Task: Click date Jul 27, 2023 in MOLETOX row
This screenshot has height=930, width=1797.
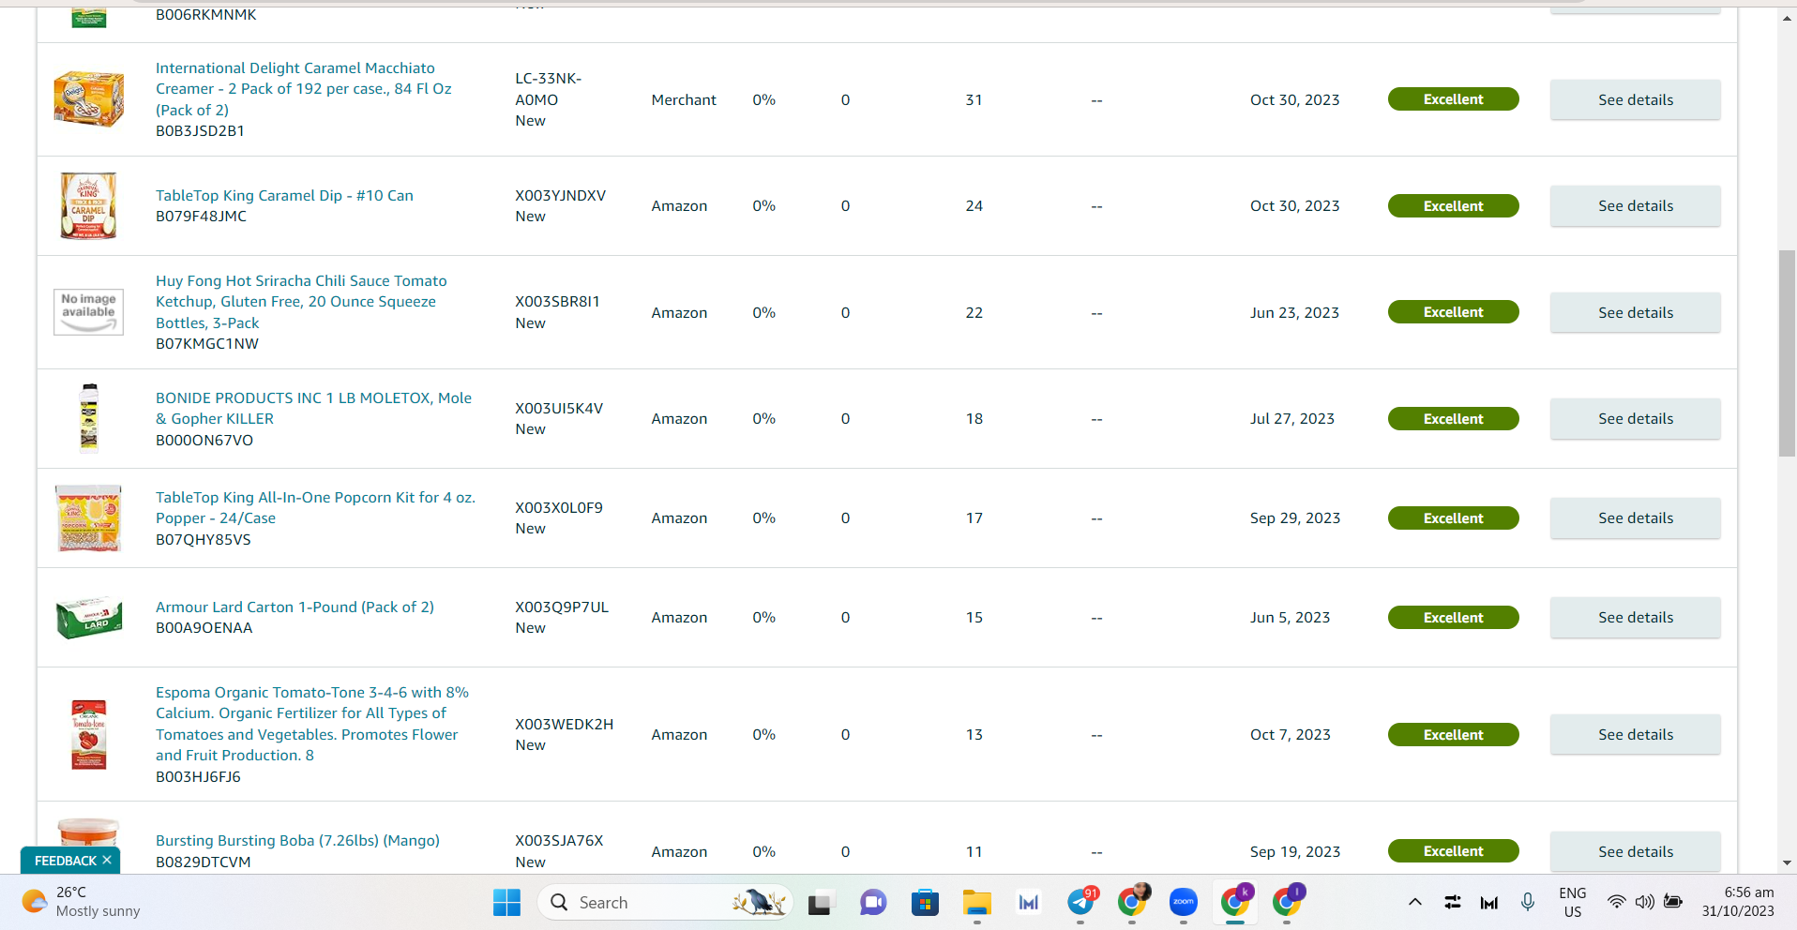Action: pos(1291,418)
